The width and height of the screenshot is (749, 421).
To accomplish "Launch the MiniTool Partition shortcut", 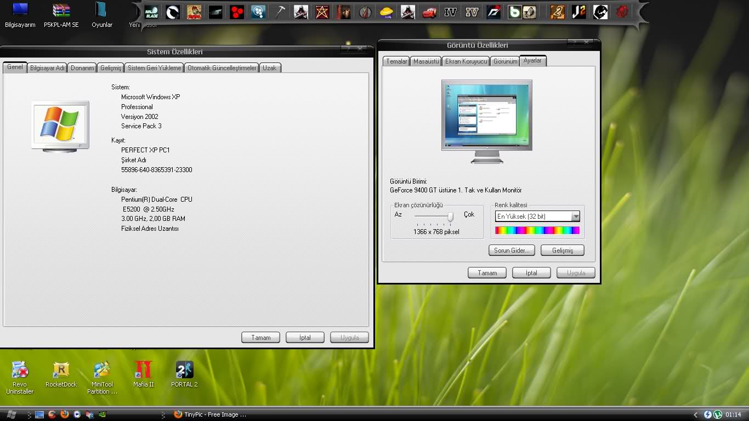I will 102,378.
